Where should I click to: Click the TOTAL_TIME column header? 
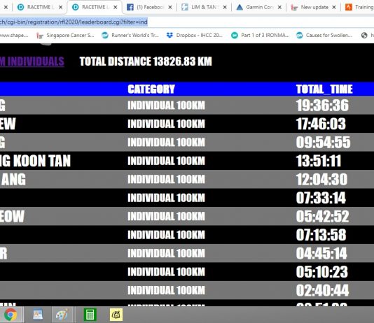click(324, 89)
